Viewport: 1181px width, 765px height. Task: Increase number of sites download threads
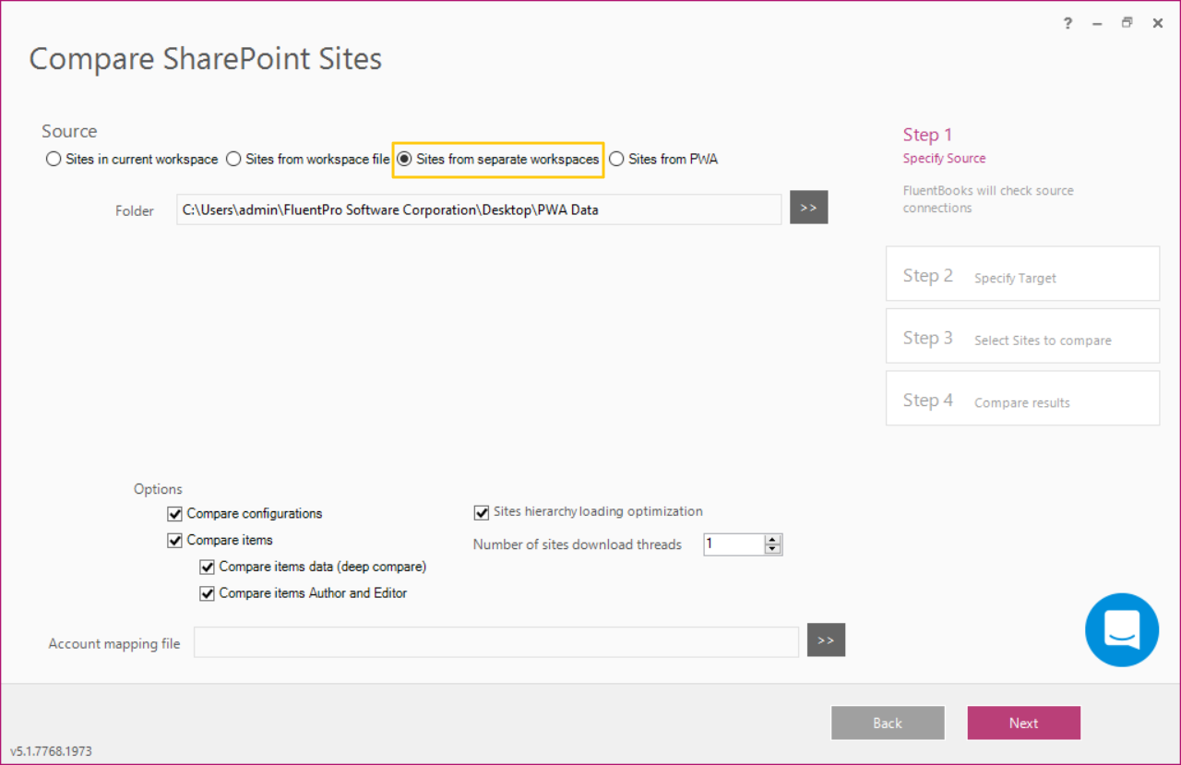[x=773, y=539]
